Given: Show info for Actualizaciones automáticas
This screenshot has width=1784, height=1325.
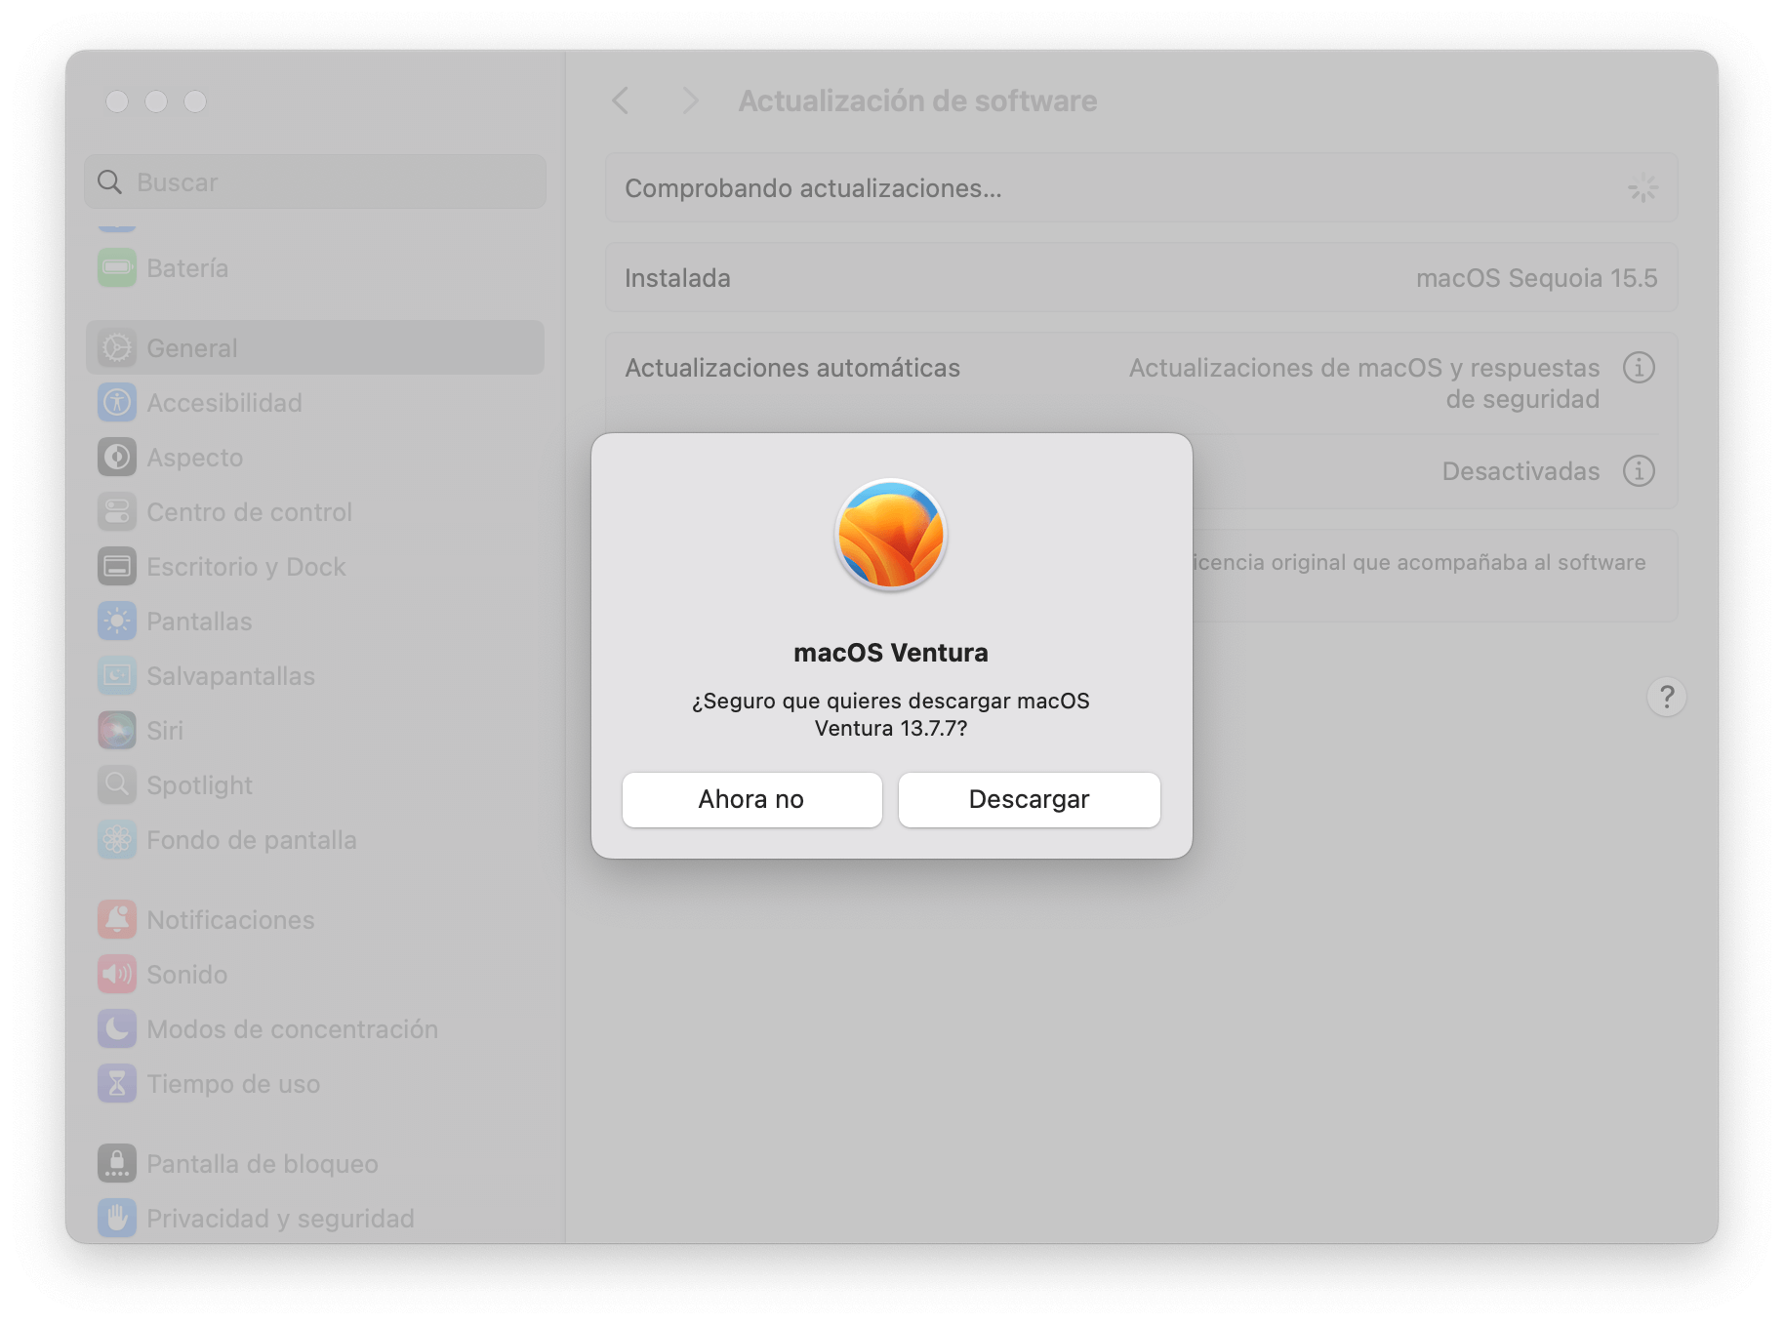Looking at the screenshot, I should (x=1639, y=368).
